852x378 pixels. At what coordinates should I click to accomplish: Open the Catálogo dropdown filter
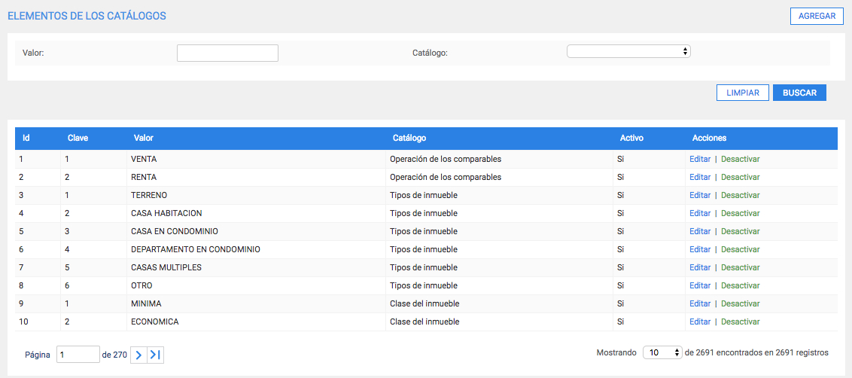(x=628, y=51)
